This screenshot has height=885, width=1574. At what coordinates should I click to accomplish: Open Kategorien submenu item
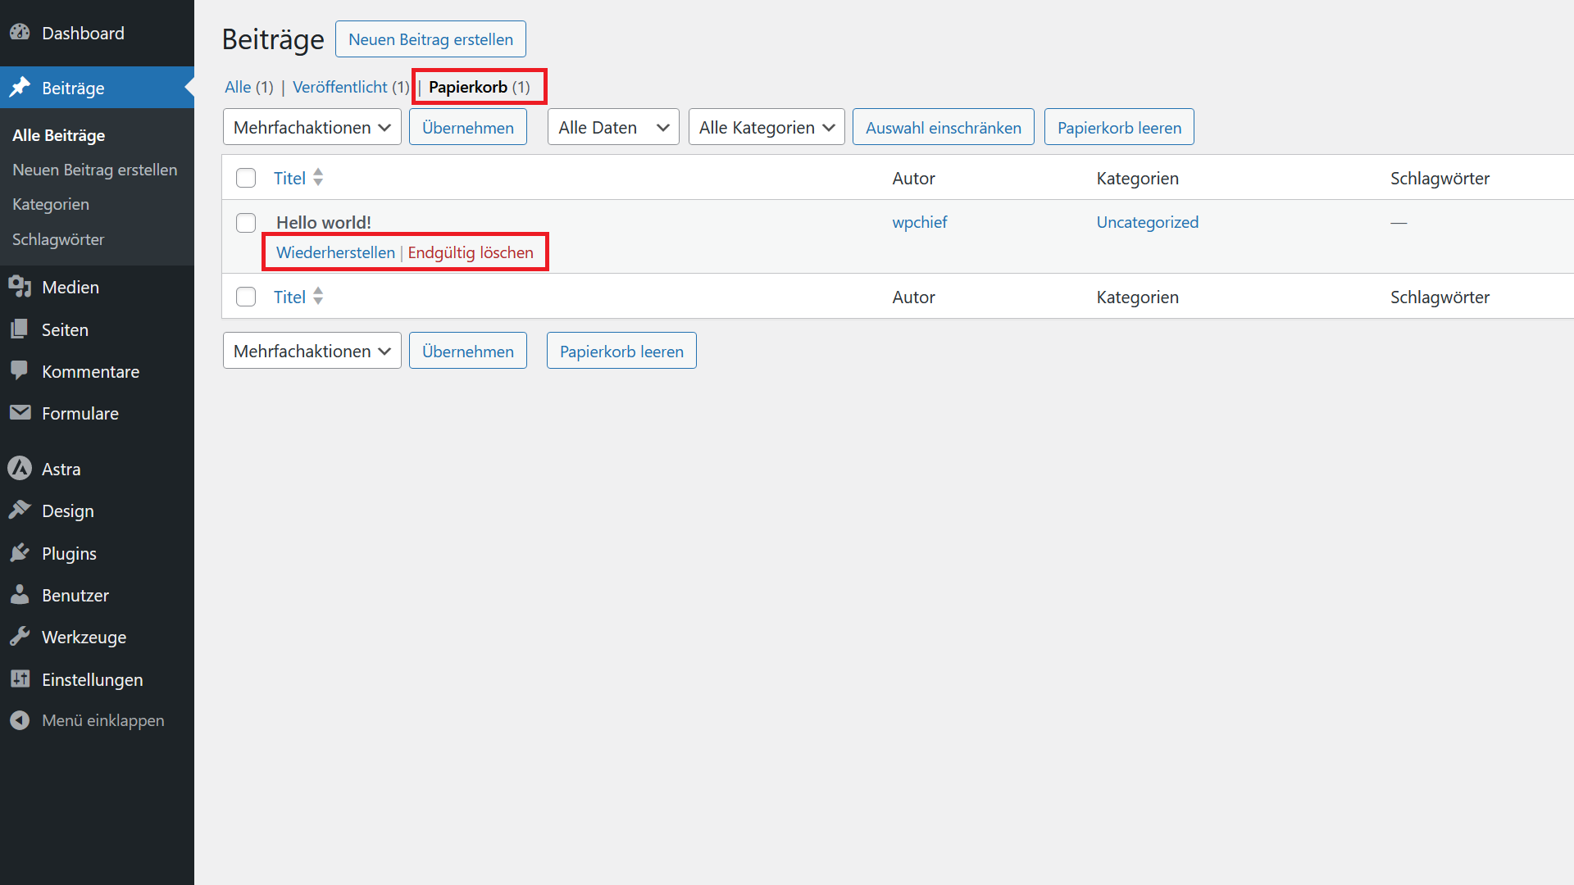click(51, 204)
